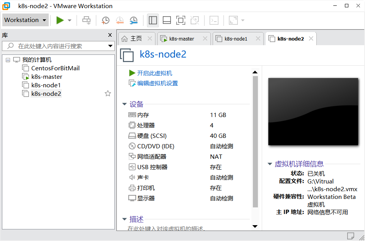Click the NAT network adapter value

216,157
